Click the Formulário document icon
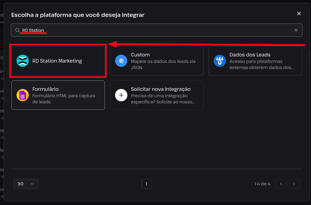The image size is (311, 205). click(23, 95)
